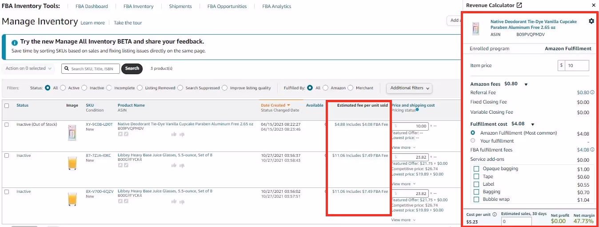Click deodorant thumbnail in Revenue Calculator
599x227 pixels.
pyautogui.click(x=475, y=29)
